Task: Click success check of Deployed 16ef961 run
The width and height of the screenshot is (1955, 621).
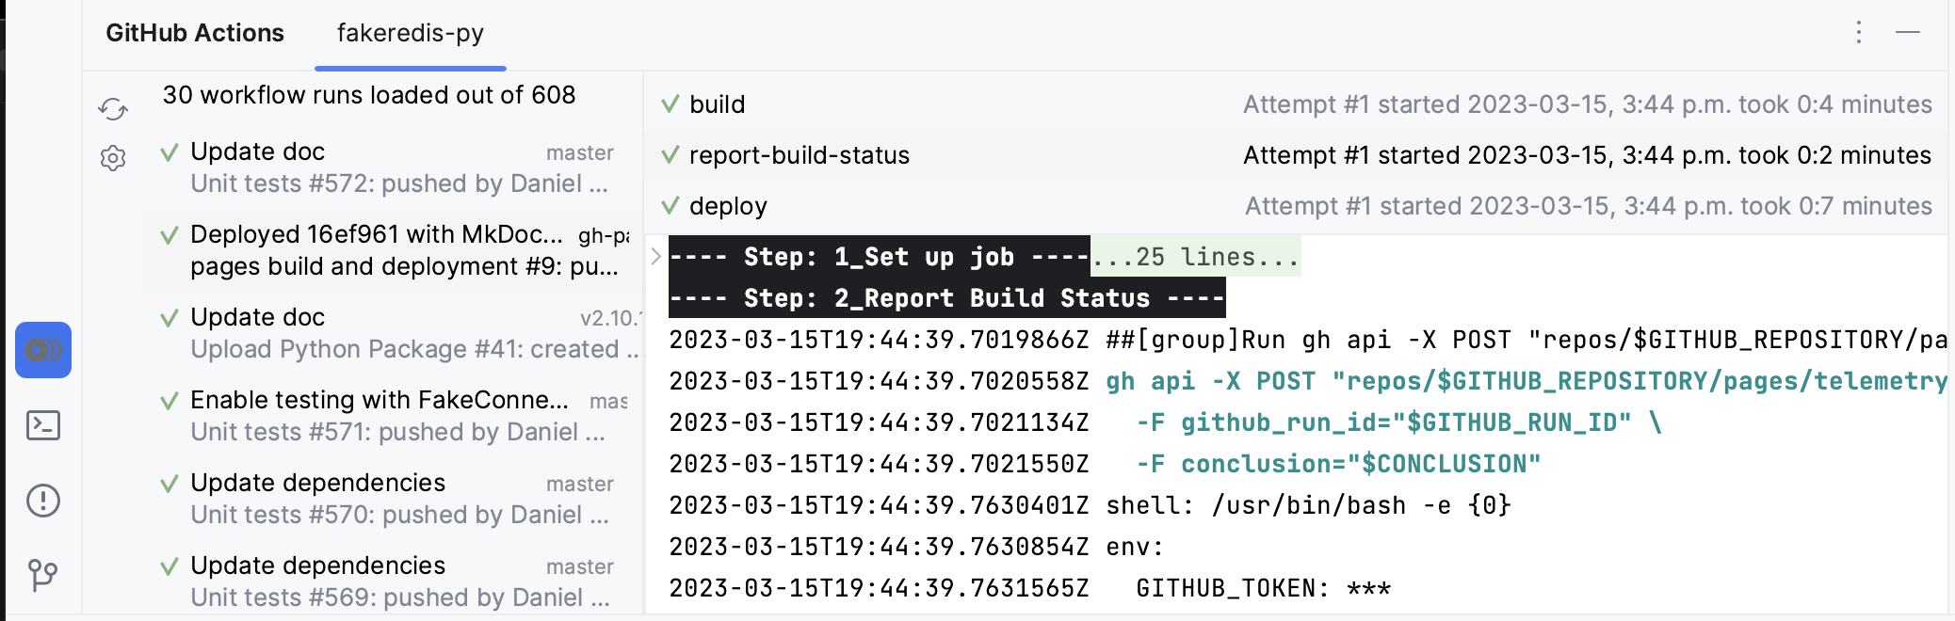Action: [x=170, y=235]
